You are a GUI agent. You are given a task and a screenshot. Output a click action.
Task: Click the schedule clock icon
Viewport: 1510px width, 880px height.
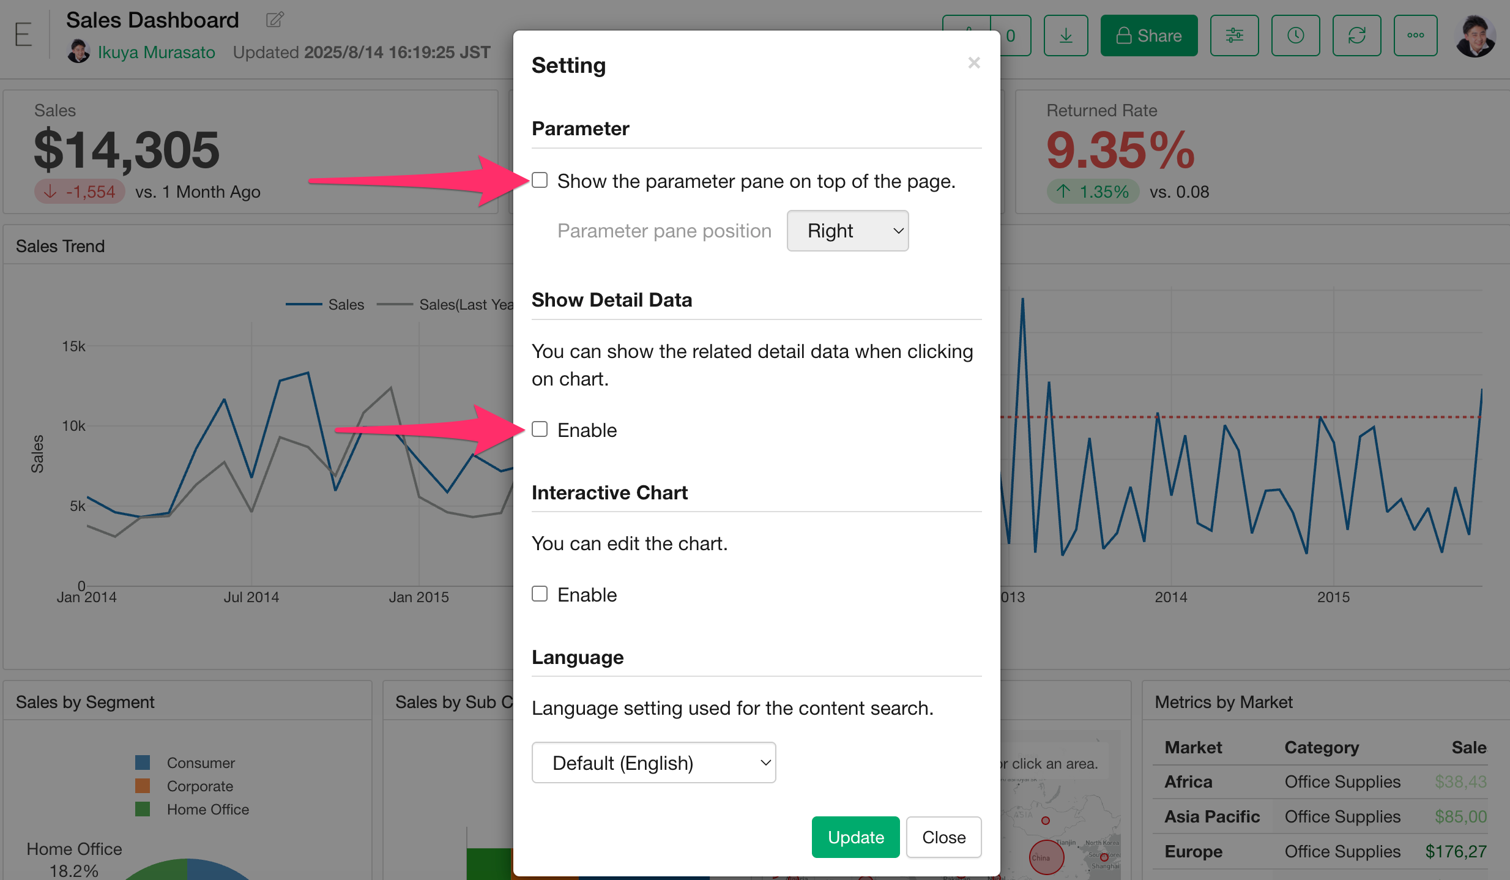[x=1295, y=35]
